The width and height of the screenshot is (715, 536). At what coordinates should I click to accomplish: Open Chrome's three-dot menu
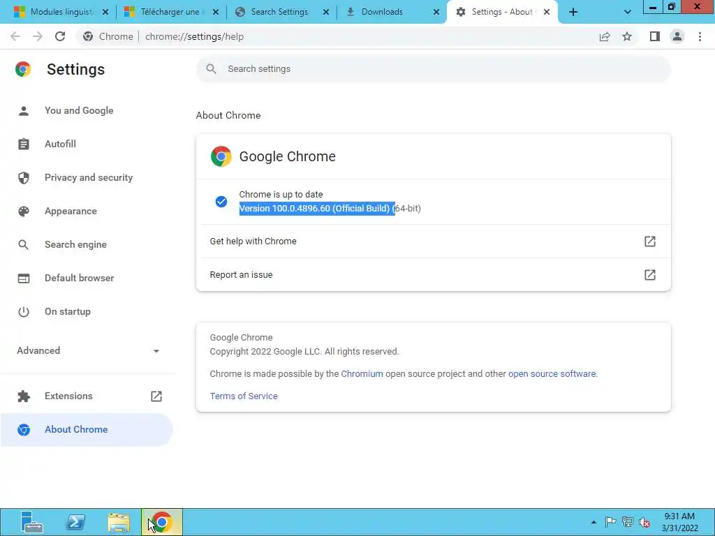coord(700,36)
